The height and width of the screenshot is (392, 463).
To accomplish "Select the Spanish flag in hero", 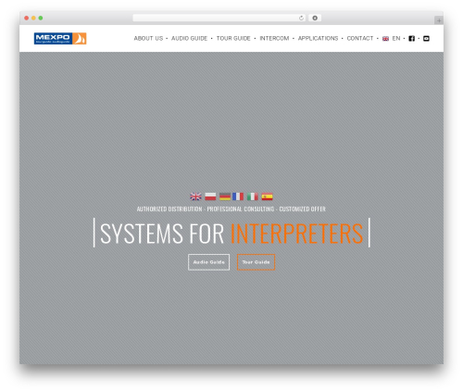I will click(268, 196).
